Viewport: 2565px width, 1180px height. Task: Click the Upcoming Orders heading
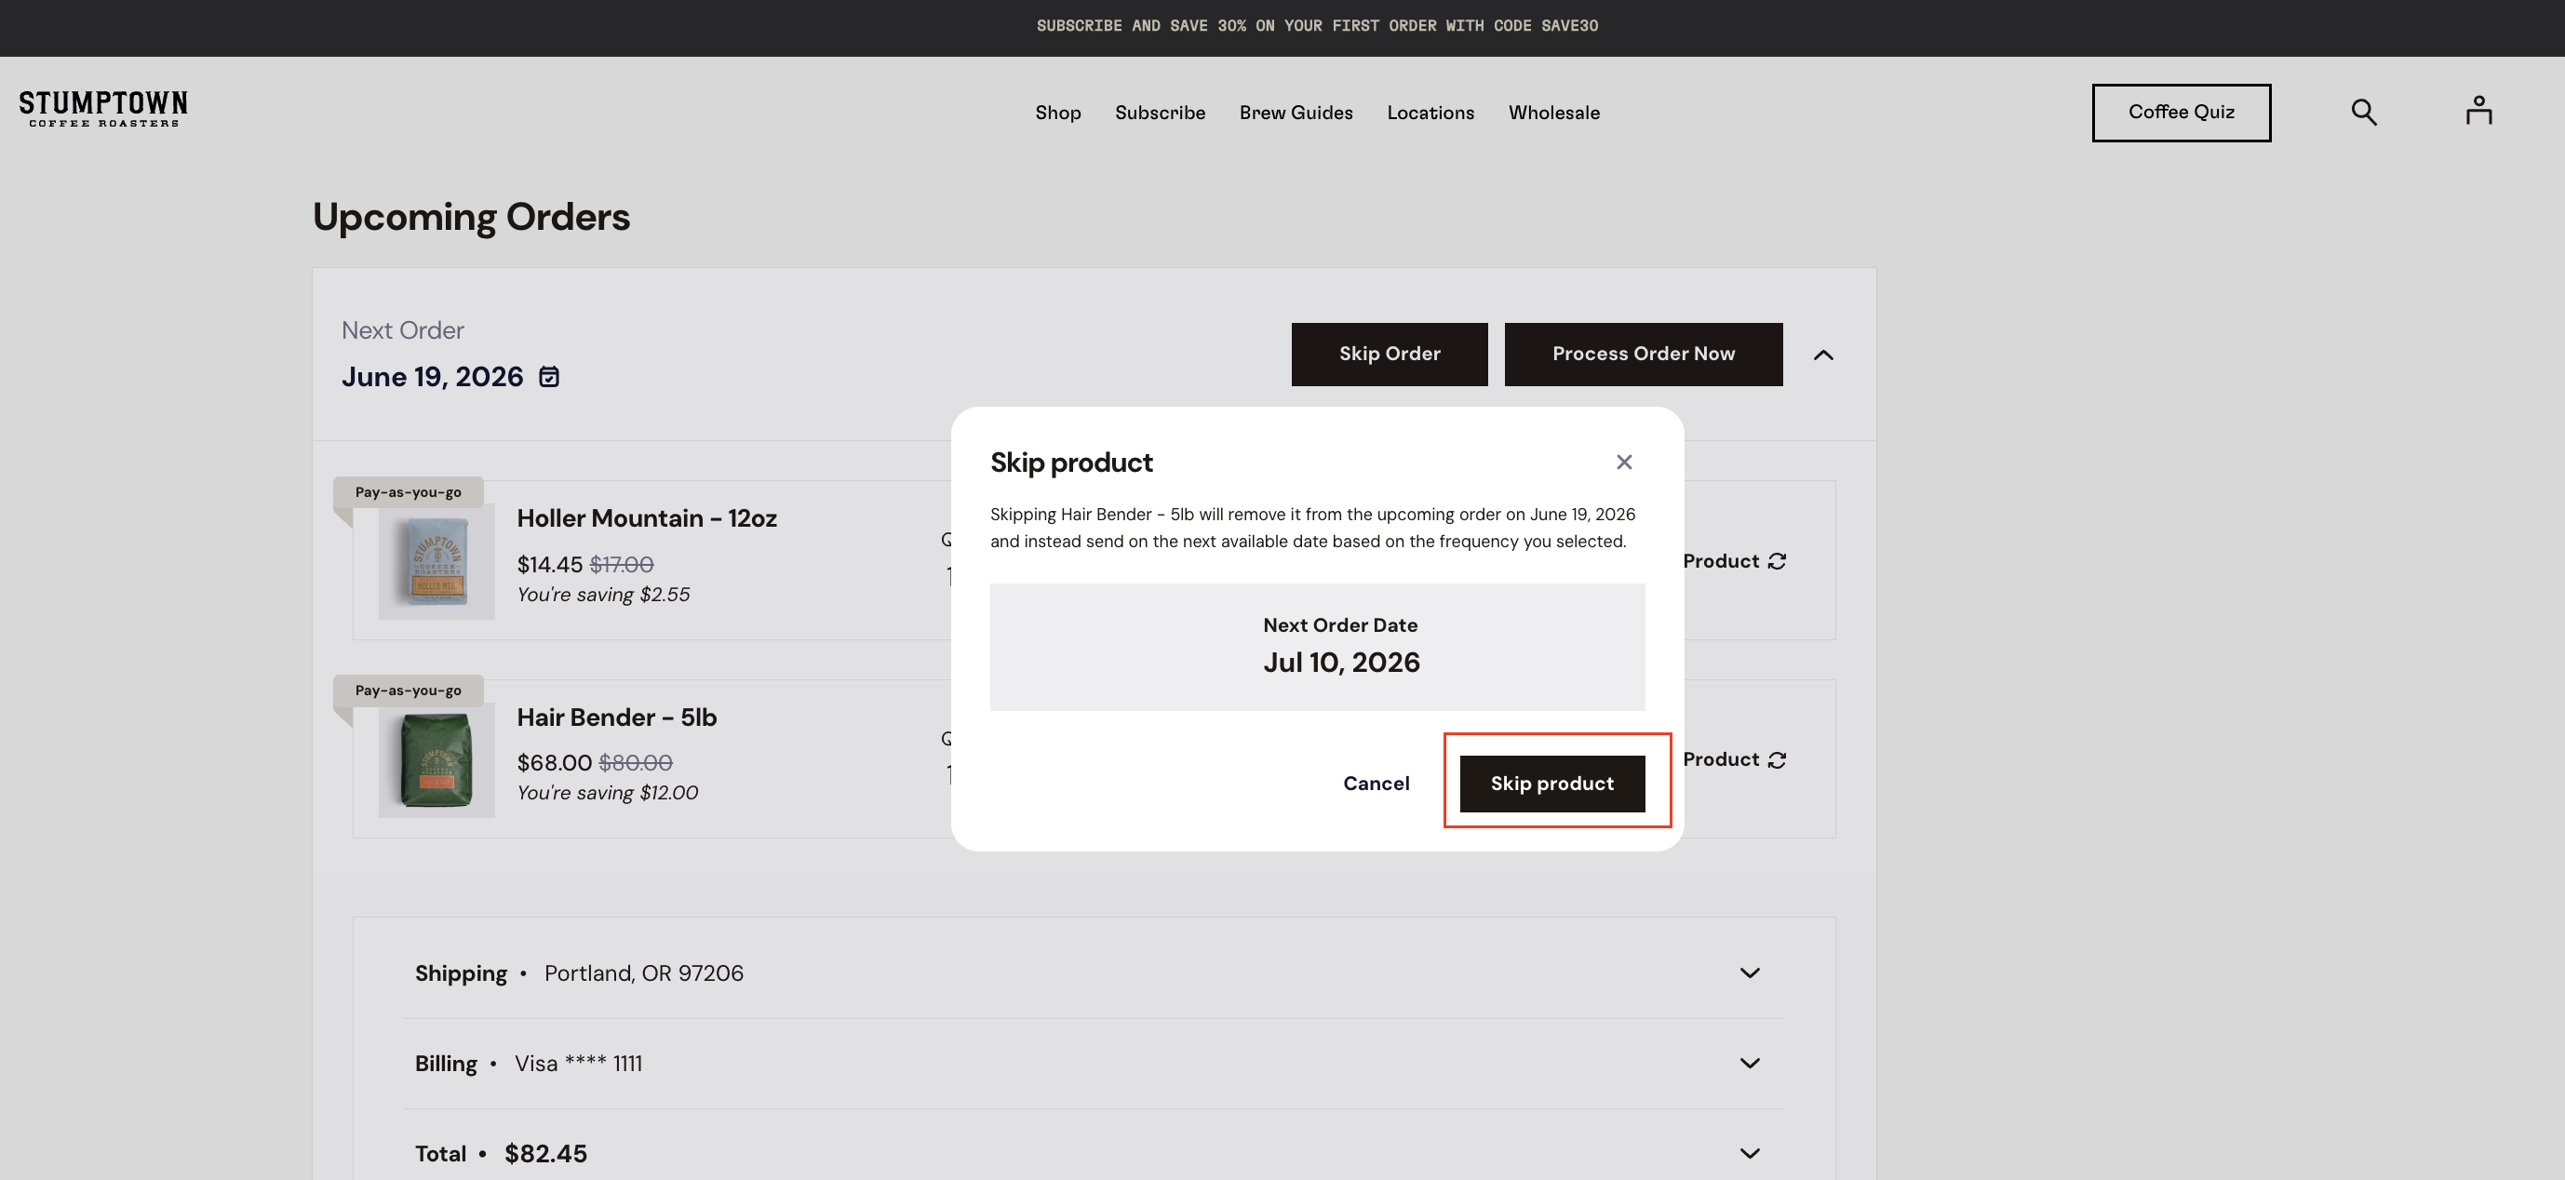tap(471, 217)
